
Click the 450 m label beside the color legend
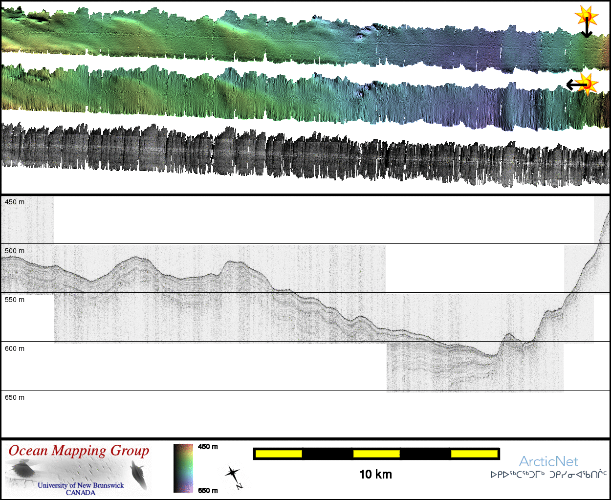(x=208, y=447)
